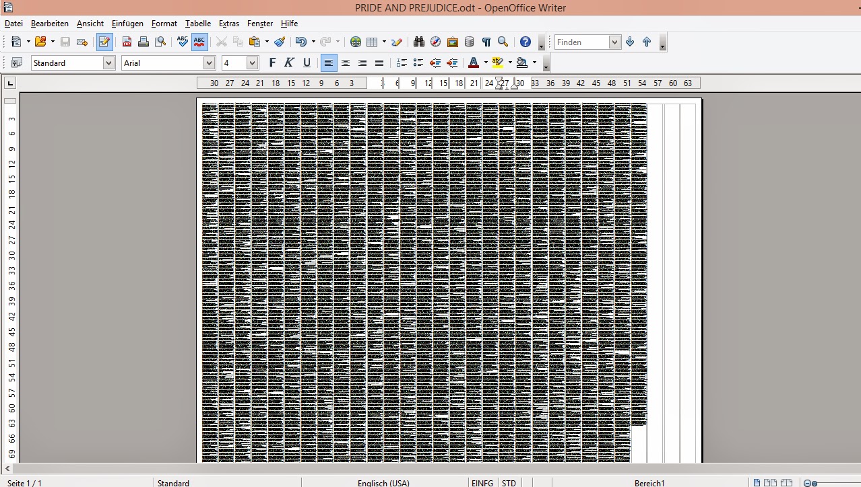Viewport: 861px width, 487px height.
Task: Send document as e-mail icon
Action: click(x=82, y=42)
